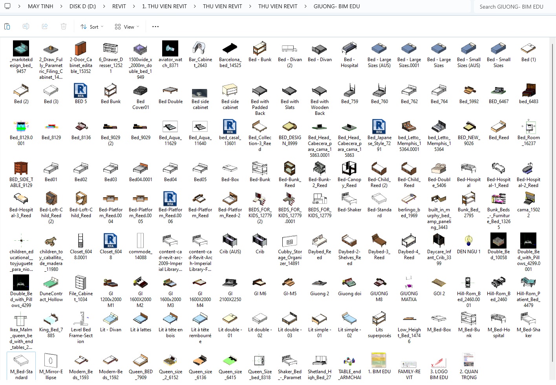Click the Rename icon in toolbar

click(x=26, y=27)
